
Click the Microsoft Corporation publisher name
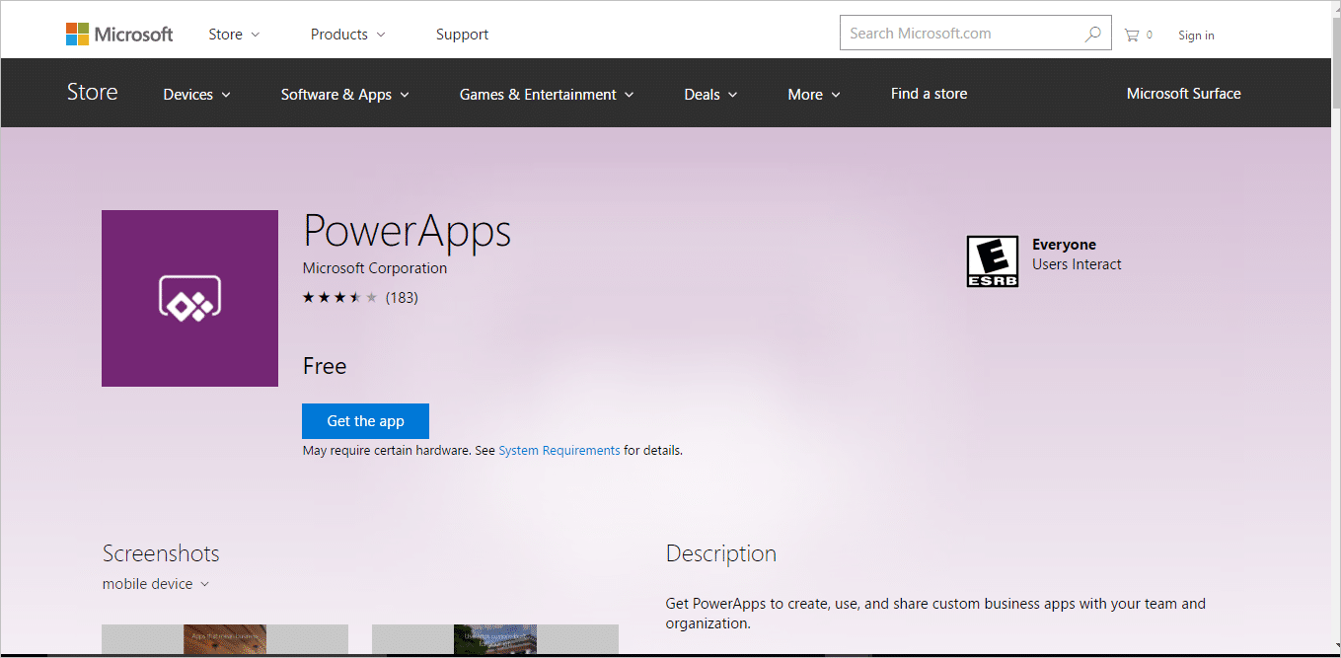[375, 268]
